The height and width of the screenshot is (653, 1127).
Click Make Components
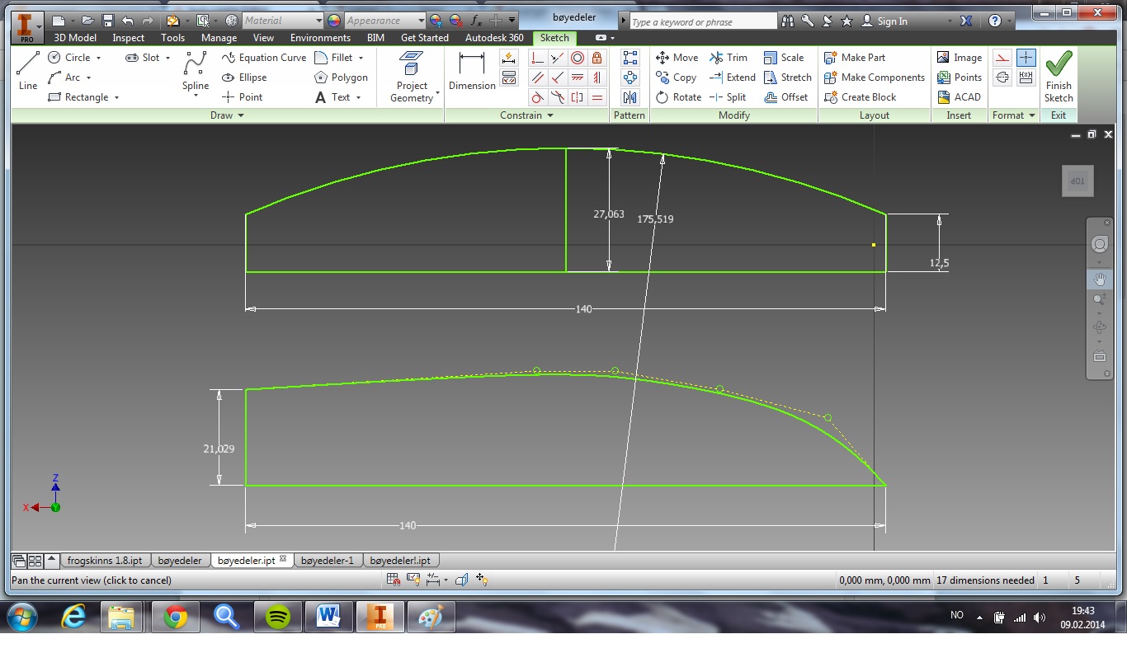[874, 78]
